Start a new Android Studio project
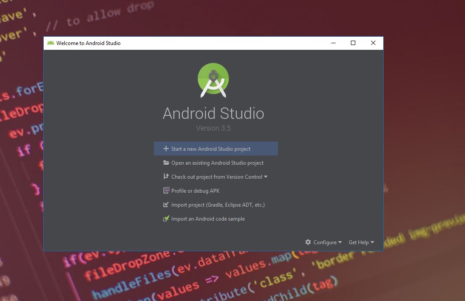 (215, 149)
